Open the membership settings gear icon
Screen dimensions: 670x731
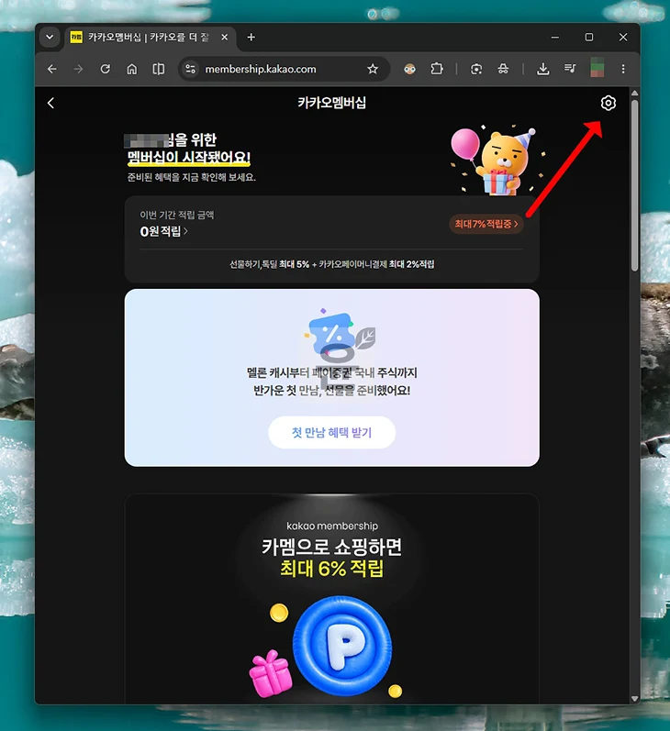pyautogui.click(x=608, y=103)
